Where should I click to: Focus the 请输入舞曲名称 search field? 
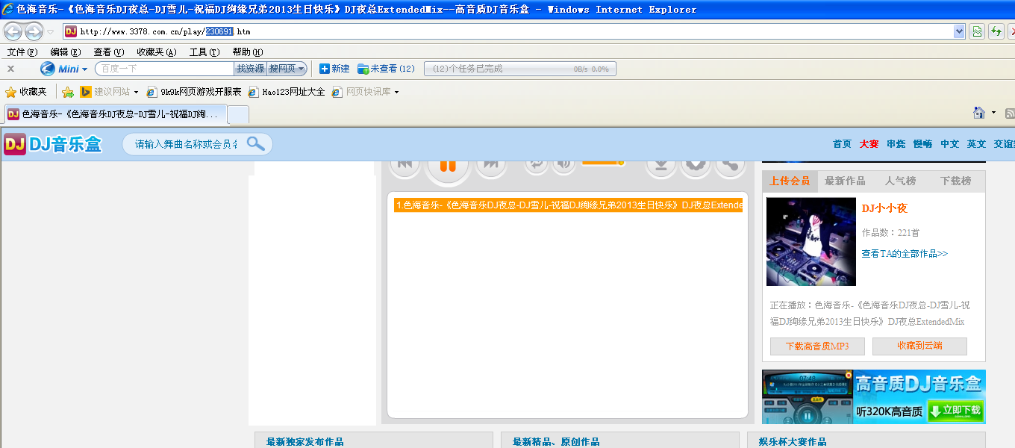click(185, 144)
